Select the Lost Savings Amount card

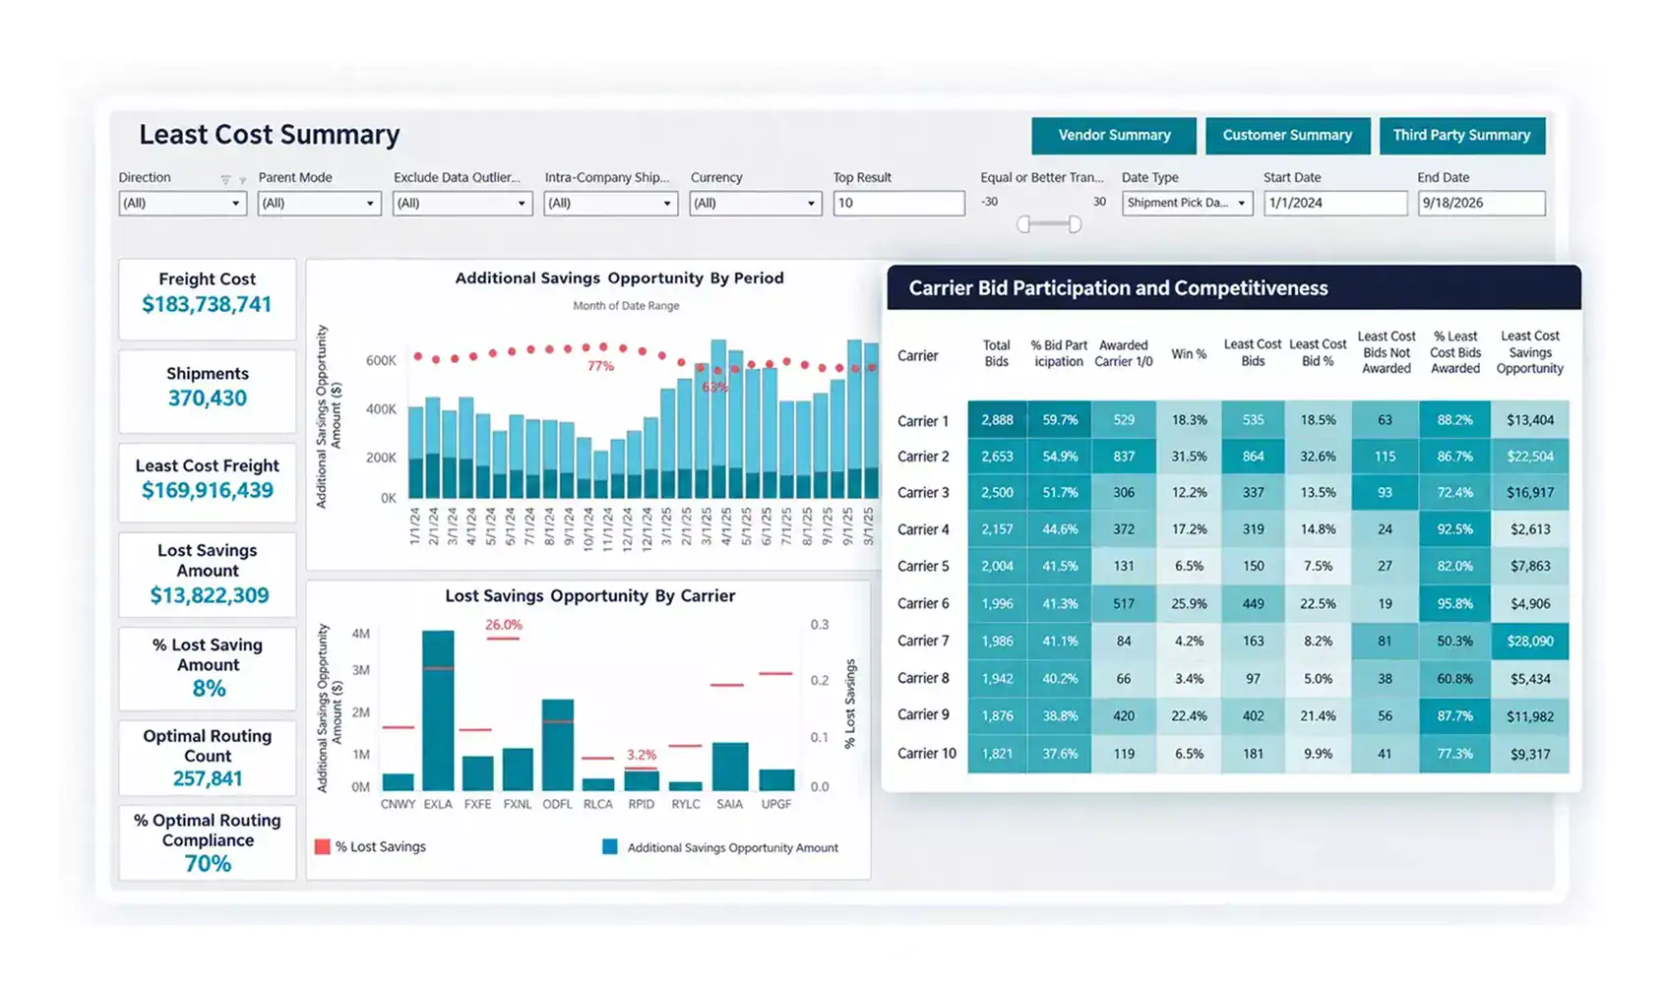tap(208, 575)
